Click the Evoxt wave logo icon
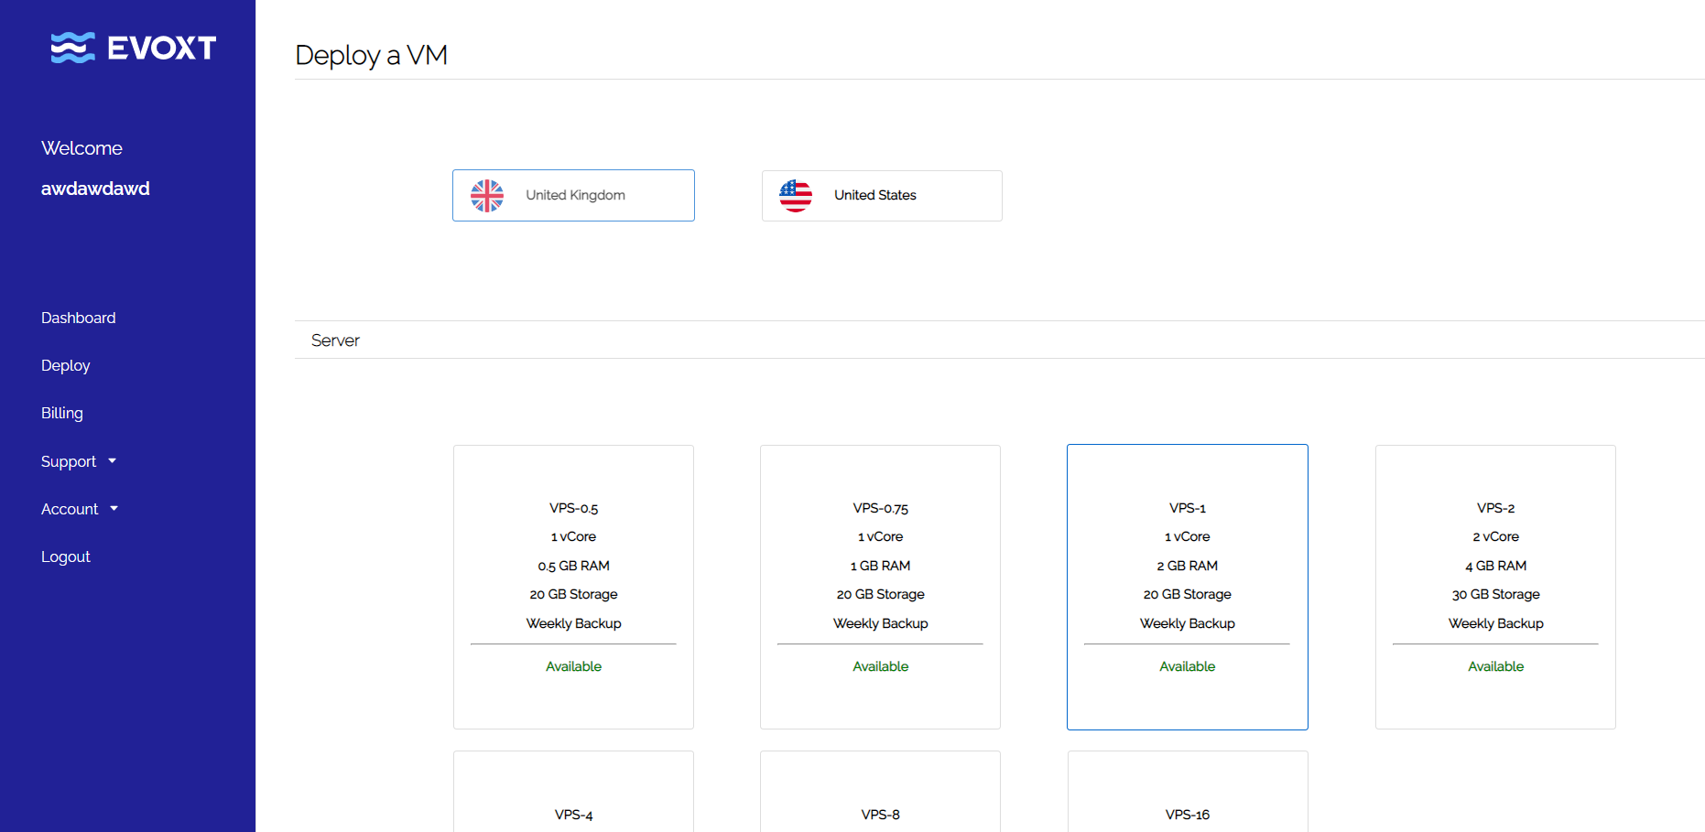The image size is (1705, 832). point(72,48)
